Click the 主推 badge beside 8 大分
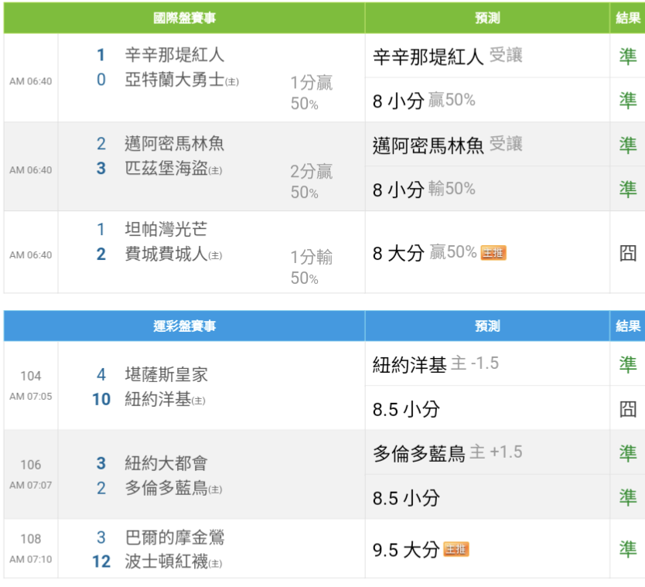The height and width of the screenshot is (587, 645). click(493, 253)
